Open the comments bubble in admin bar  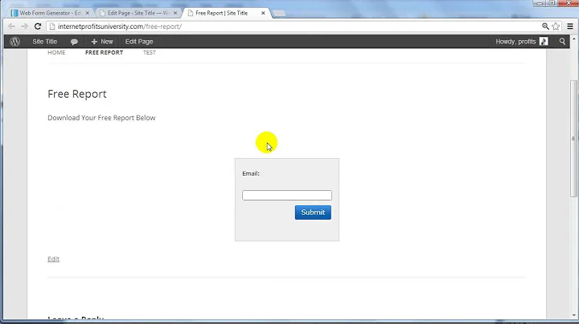click(74, 42)
